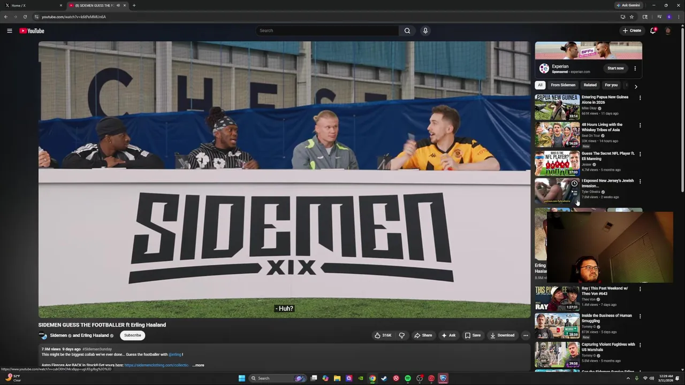Open the YouTube hamburger guide menu
This screenshot has height=385, width=685.
(x=10, y=30)
